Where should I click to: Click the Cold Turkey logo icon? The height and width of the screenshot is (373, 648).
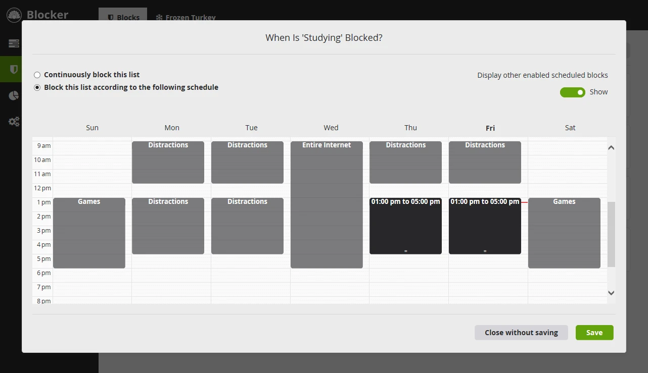click(14, 15)
